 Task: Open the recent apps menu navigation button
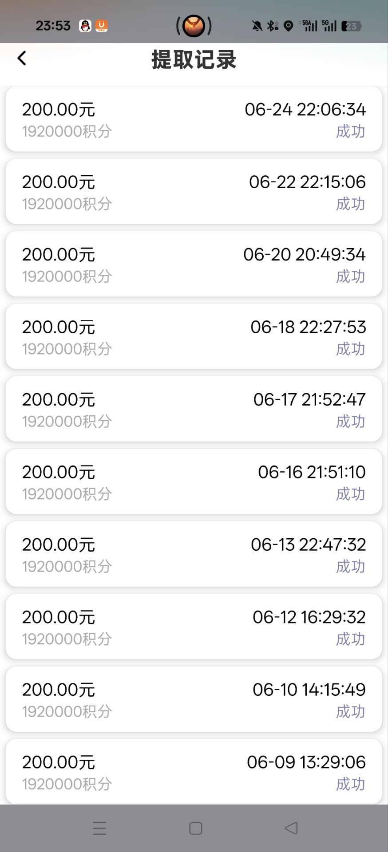pos(99,828)
